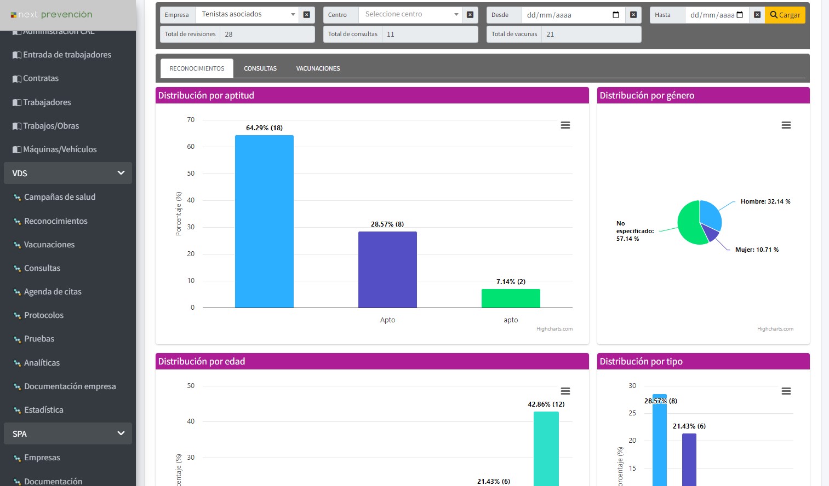Open Highcharts.com link in aptitud chart
829x486 pixels.
pos(554,329)
